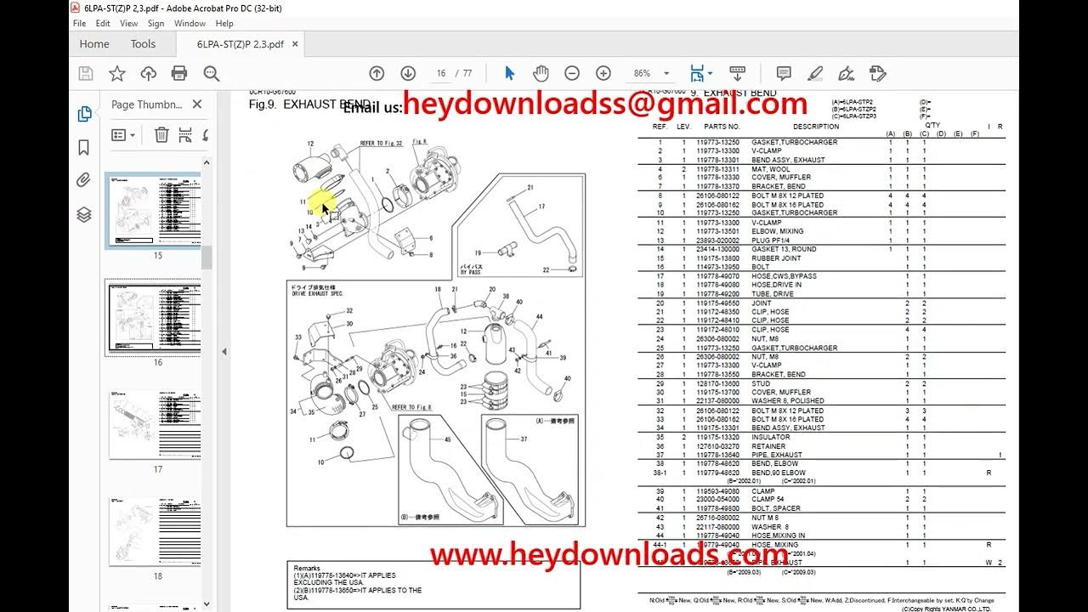Click the Find text magnifier icon

pos(210,74)
